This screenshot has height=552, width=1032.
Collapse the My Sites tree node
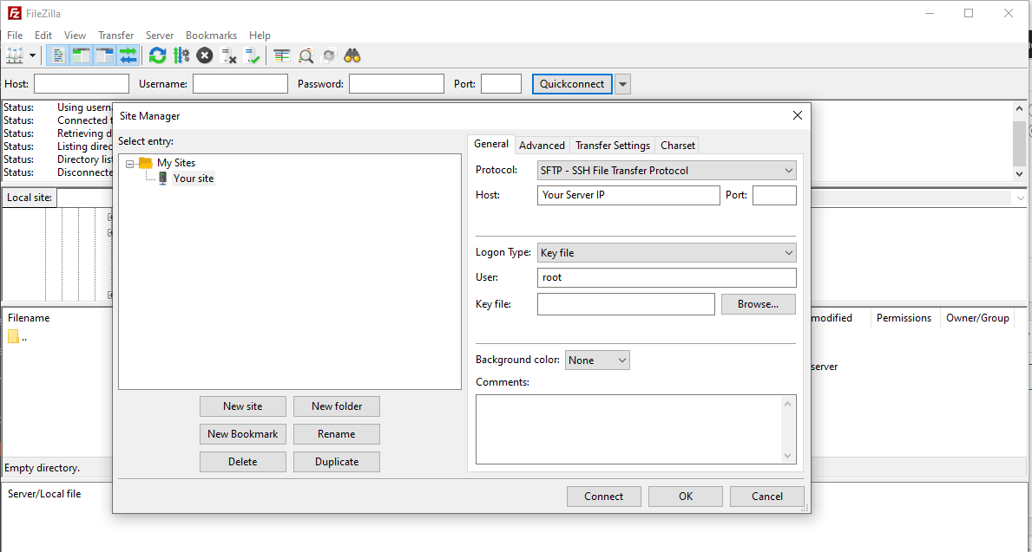tap(129, 164)
